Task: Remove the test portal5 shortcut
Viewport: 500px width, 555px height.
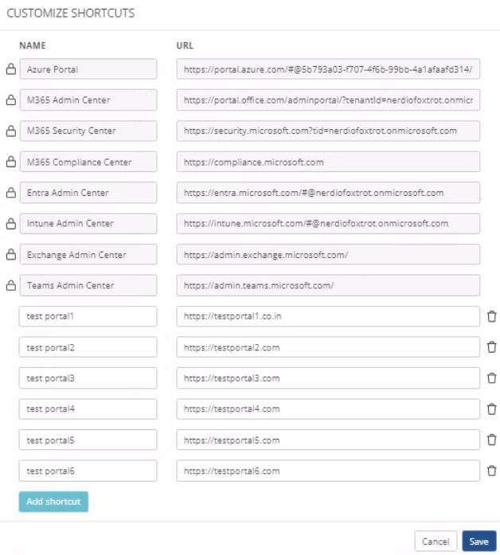Action: (x=491, y=440)
